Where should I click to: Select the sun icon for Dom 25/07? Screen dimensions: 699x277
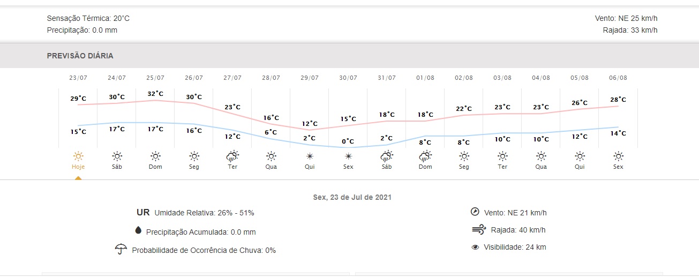[x=155, y=156]
